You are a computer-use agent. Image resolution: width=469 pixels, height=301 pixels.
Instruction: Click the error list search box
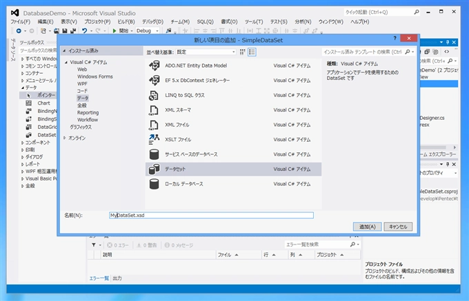click(317, 245)
